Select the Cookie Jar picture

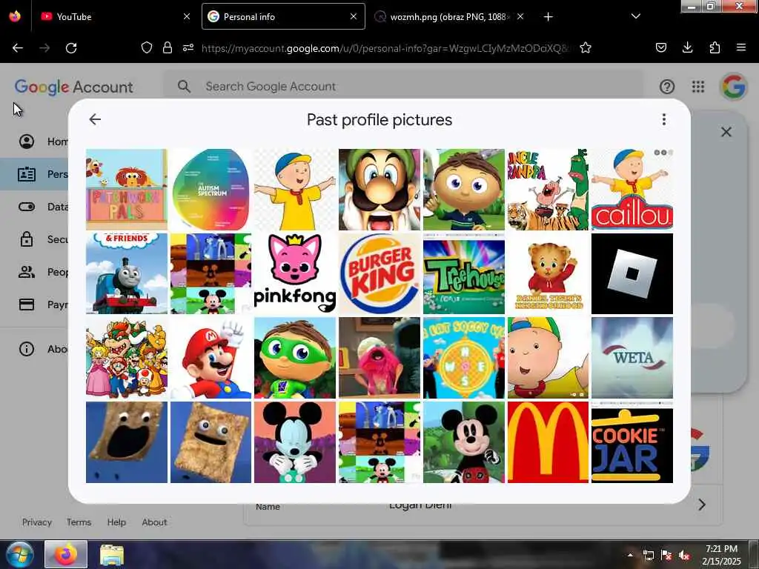click(632, 442)
